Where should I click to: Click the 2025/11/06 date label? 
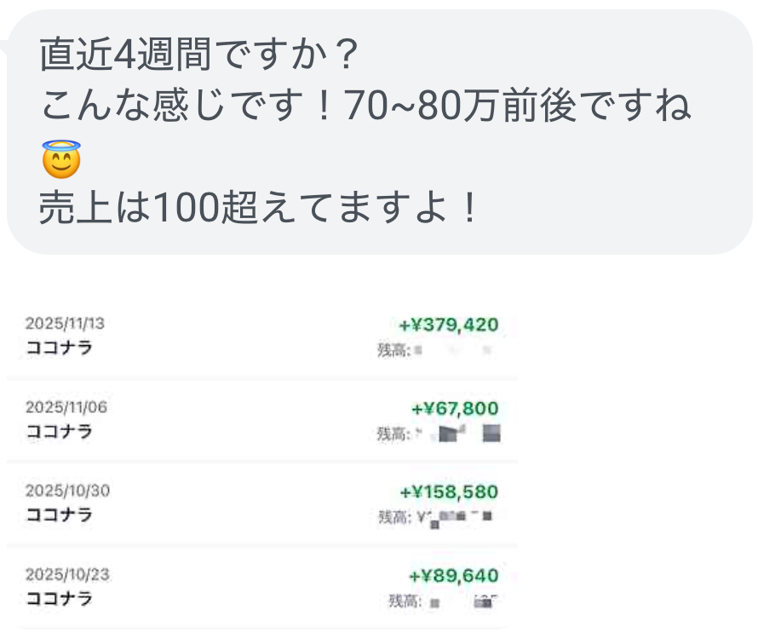pos(66,407)
